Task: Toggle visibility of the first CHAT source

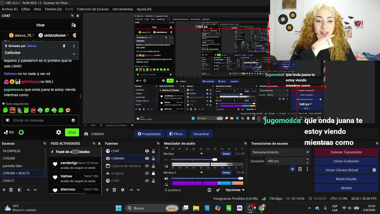Action: 147,151
